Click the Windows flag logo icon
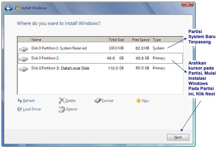Image resolution: width=220 pixels, height=148 pixels. (17, 8)
